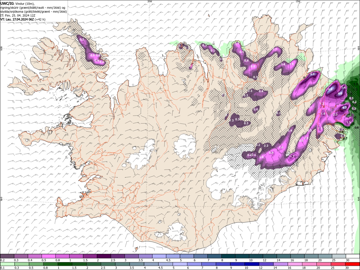Click the darkest green rain swatch at 1
Viewport: 360px width, 270px height.
(65, 264)
